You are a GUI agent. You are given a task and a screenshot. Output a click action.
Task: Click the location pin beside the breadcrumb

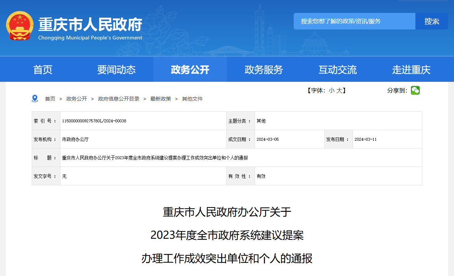point(35,98)
